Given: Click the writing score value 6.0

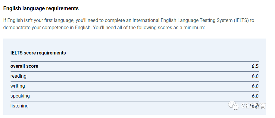Looking at the screenshot, I should tap(255, 86).
